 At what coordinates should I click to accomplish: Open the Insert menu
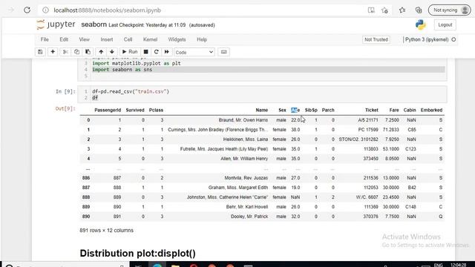tap(107, 39)
